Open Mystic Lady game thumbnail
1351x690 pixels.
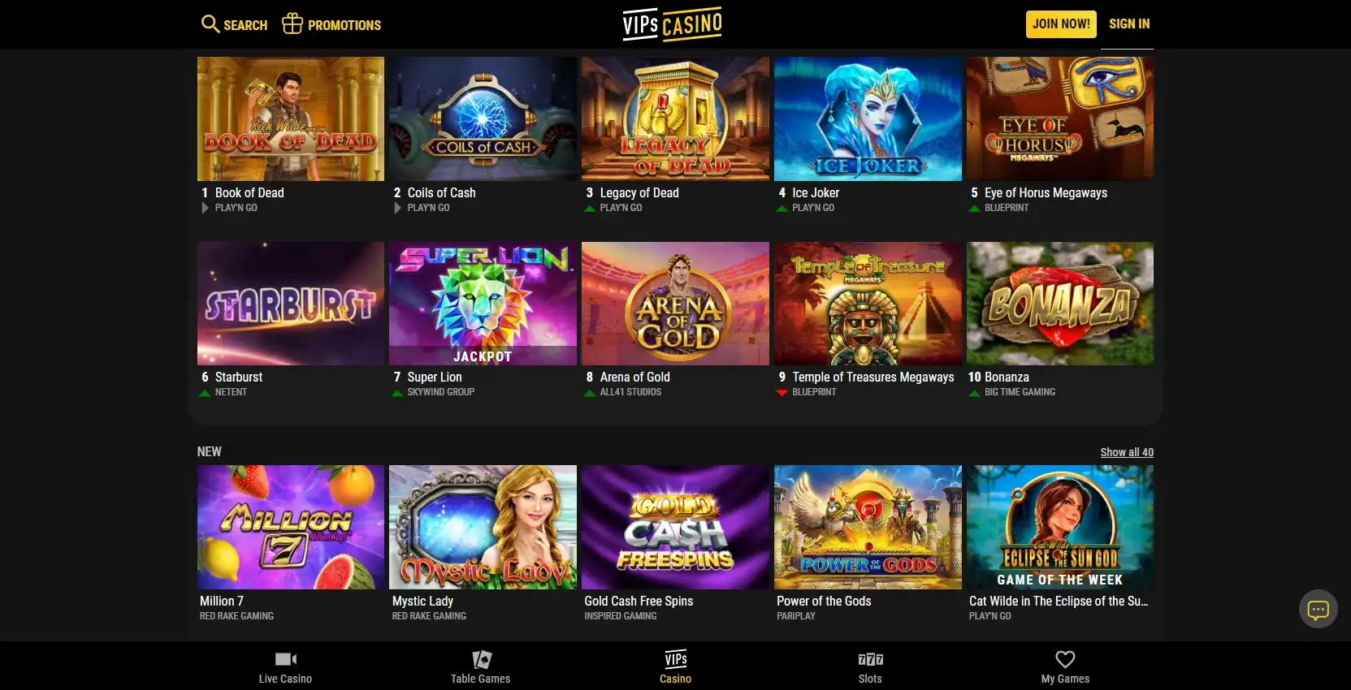(483, 527)
